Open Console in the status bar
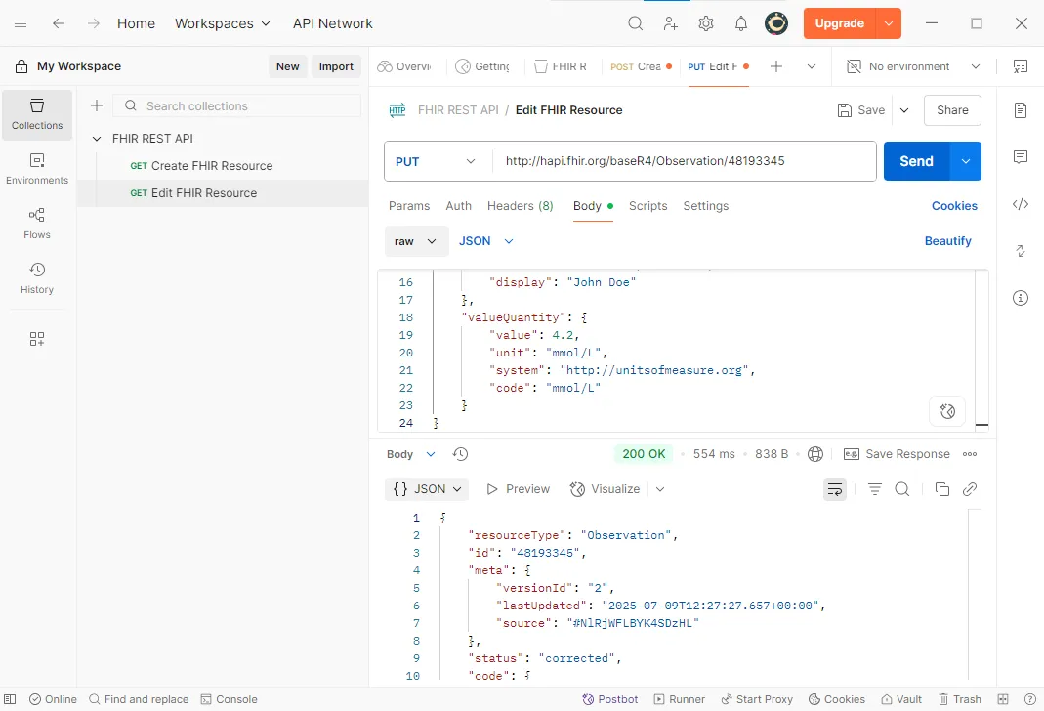The height and width of the screenshot is (711, 1044). 230,699
